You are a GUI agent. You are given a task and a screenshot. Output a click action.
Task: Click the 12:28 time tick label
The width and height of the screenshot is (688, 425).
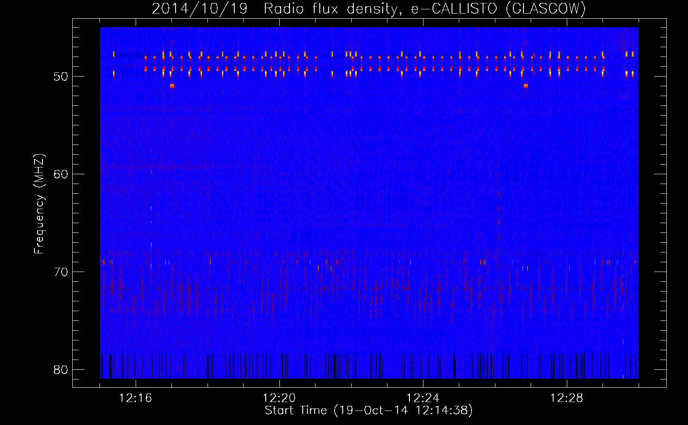[x=567, y=398]
